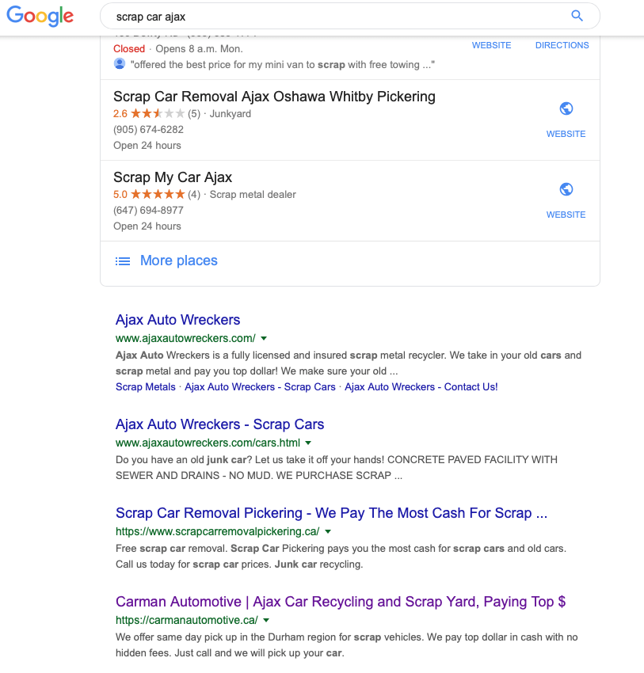Open Ajax Auto Wreckers result title

(177, 320)
